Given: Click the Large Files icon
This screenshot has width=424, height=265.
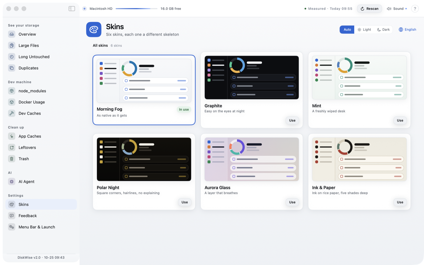Looking at the screenshot, I should (12, 46).
